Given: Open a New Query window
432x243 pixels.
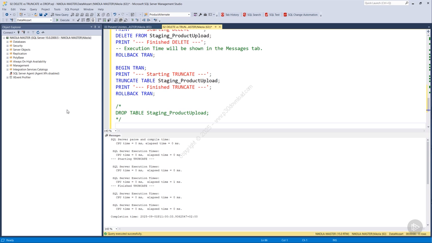Looking at the screenshot, I should [60, 15].
